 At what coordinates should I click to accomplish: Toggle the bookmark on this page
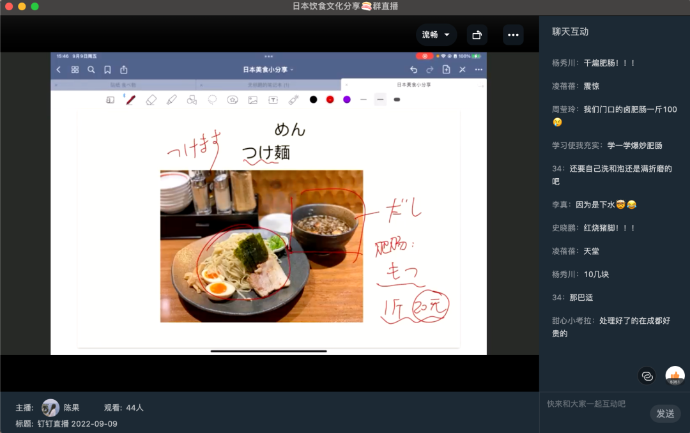107,69
